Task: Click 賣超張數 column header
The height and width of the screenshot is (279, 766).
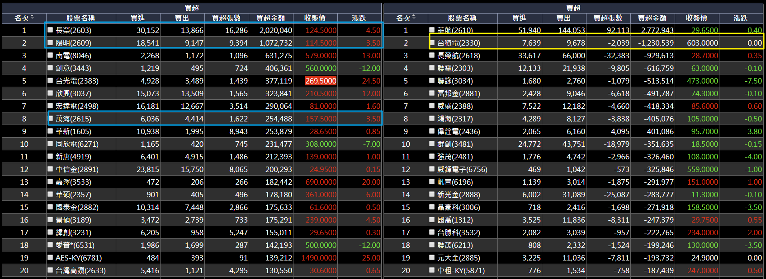Action: point(608,18)
